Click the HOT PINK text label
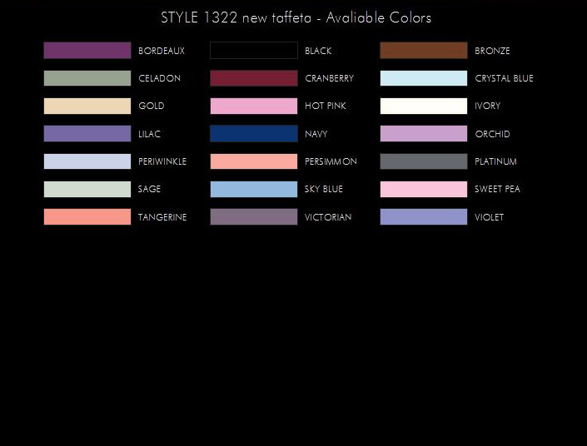587x446 pixels. tap(326, 106)
